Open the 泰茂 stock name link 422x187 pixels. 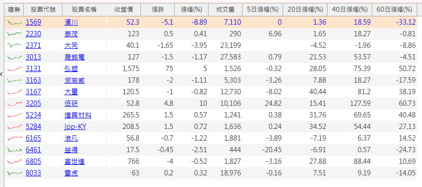pos(71,34)
